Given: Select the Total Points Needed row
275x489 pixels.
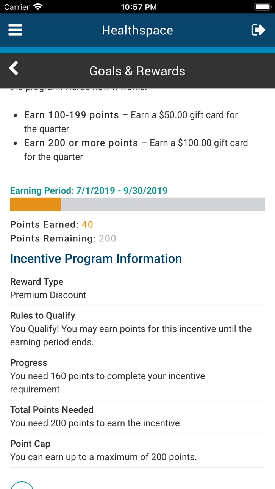Looking at the screenshot, I should [x=137, y=417].
